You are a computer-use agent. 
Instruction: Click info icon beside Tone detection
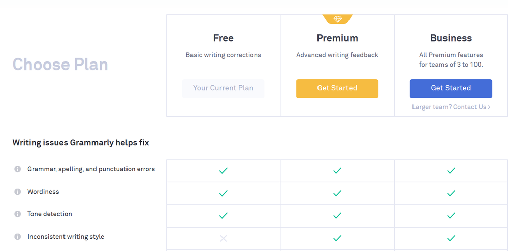pos(17,214)
